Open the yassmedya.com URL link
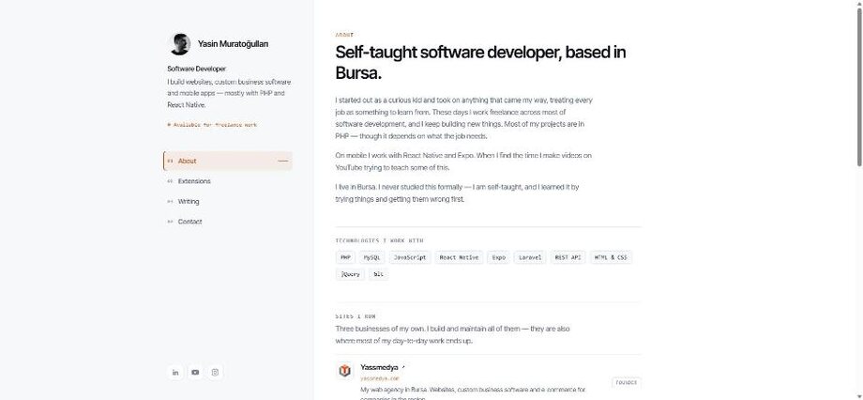Viewport: 863px width, 400px height. tap(380, 378)
